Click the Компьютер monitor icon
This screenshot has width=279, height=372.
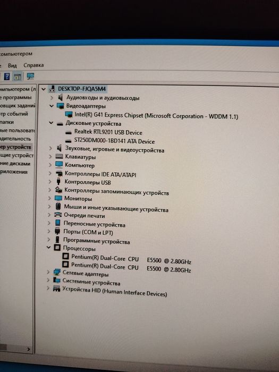[x=59, y=165]
